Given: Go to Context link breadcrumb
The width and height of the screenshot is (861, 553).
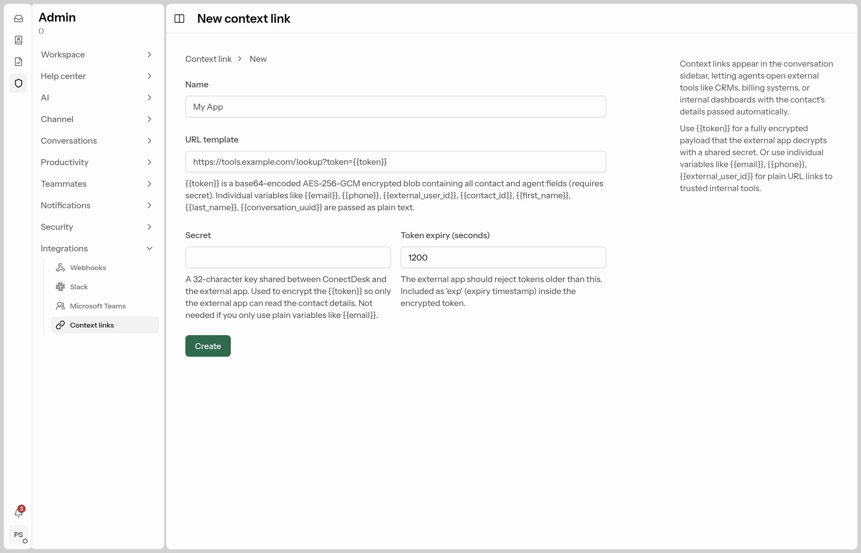Looking at the screenshot, I should coord(208,59).
